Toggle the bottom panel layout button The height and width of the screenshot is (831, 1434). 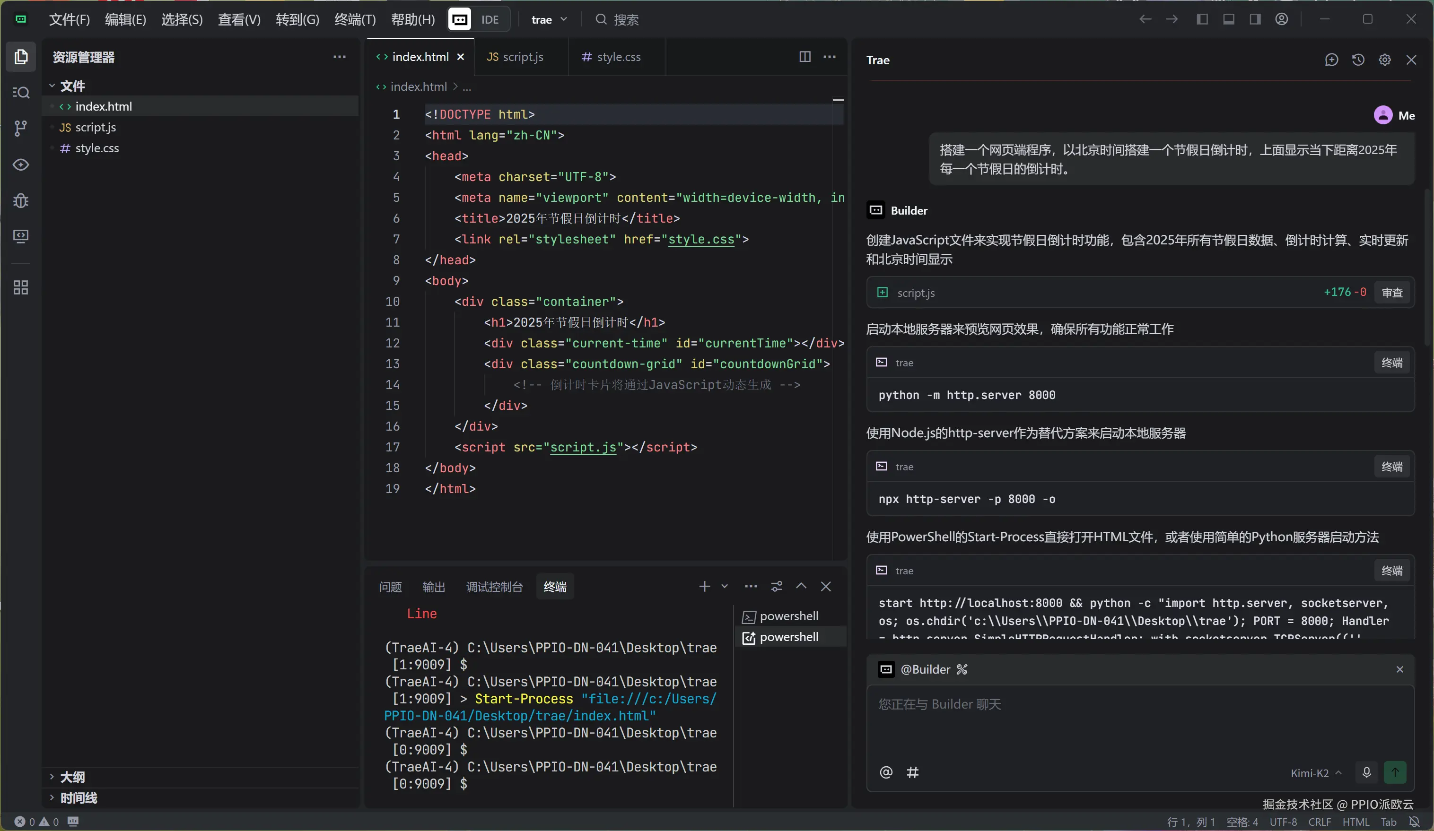click(x=1229, y=19)
